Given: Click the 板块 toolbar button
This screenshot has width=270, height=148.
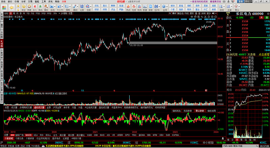Looking at the screenshot, I should 172,6.
